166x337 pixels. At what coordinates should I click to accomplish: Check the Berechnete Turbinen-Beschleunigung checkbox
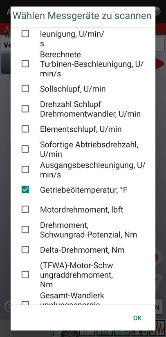point(25,64)
